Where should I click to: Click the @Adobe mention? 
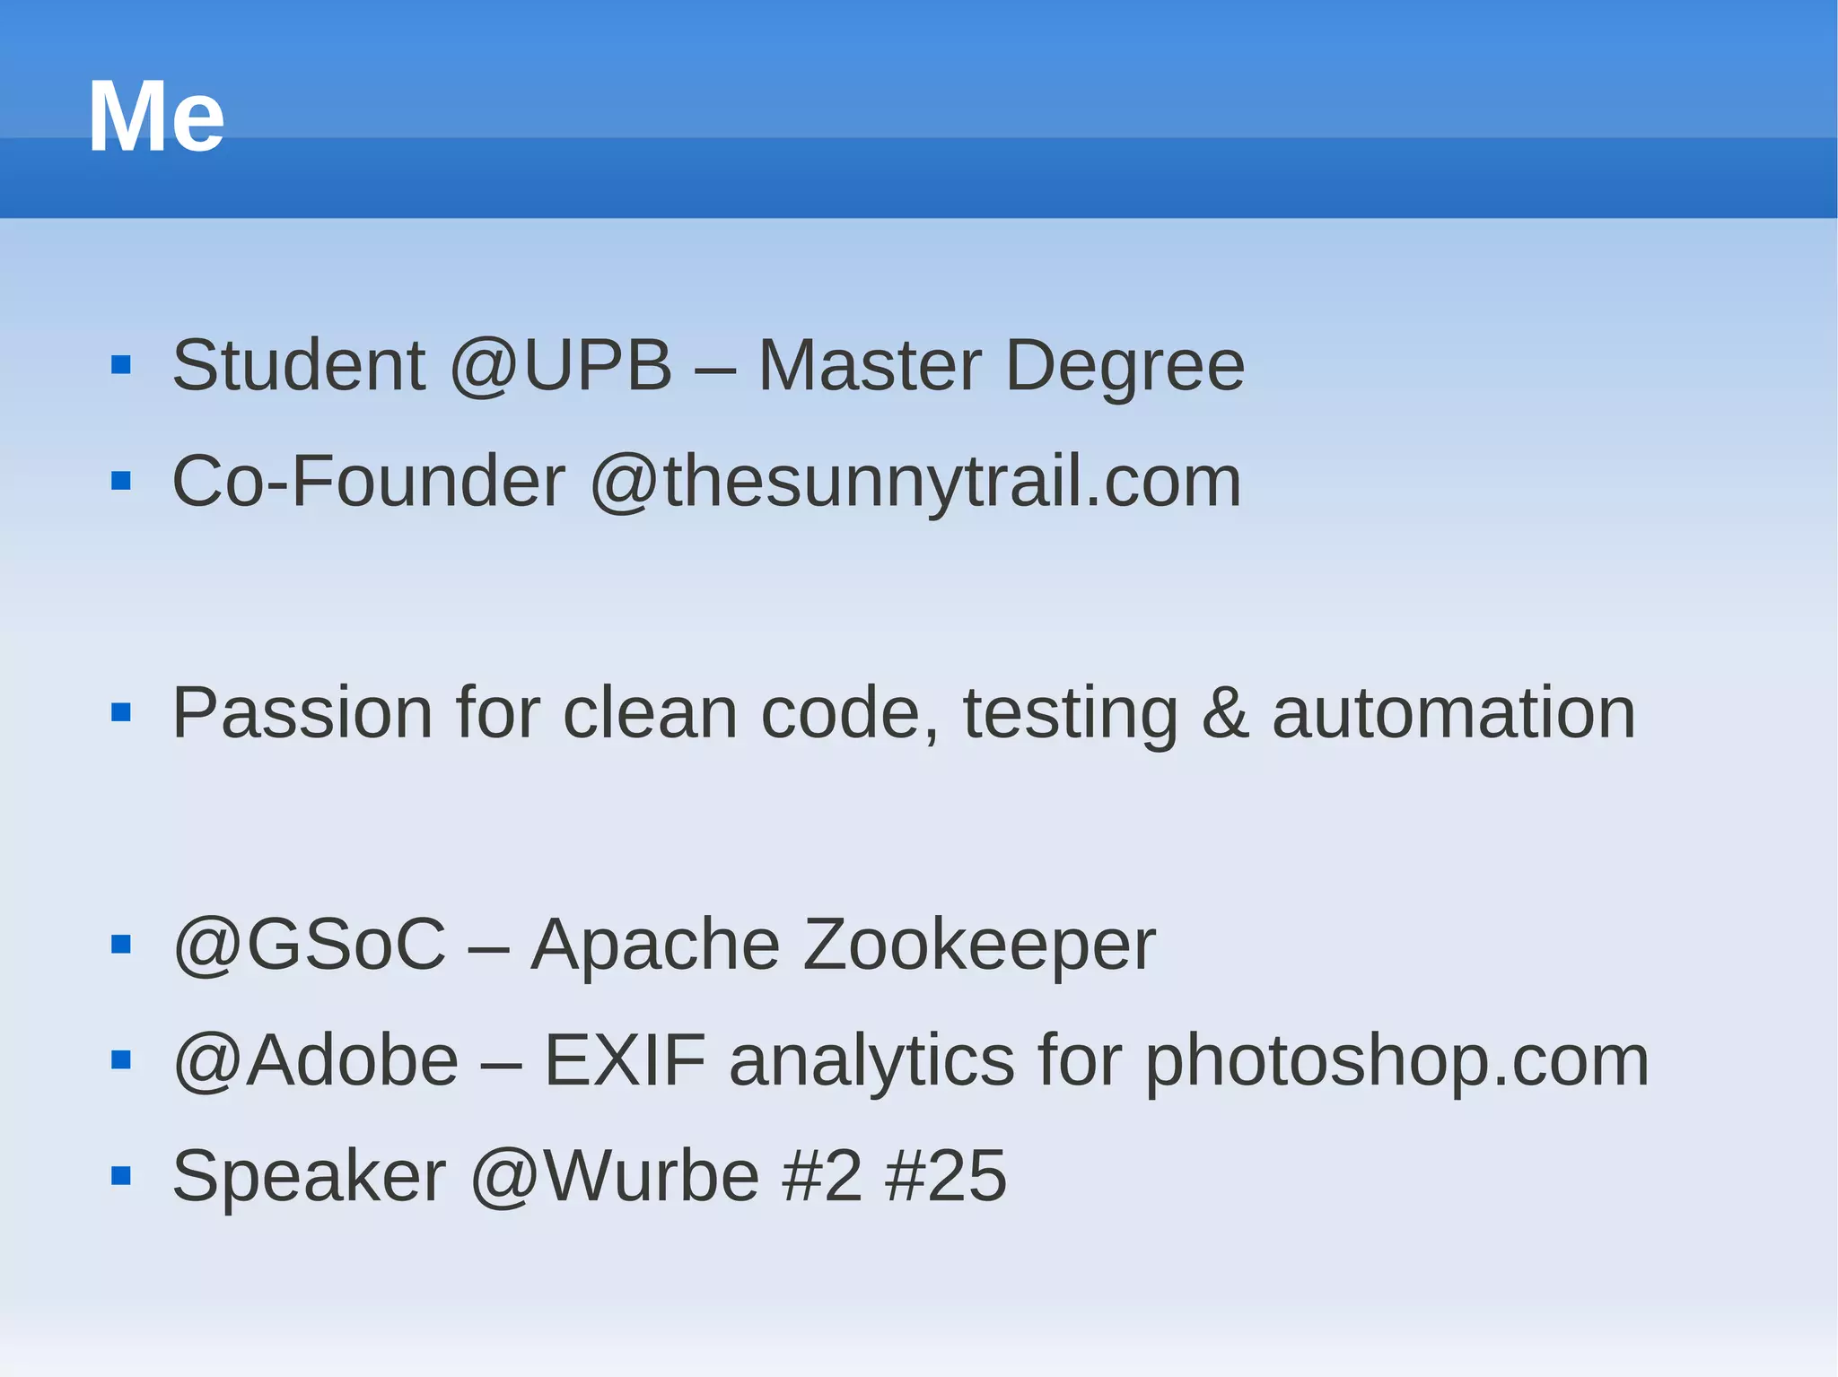pos(316,1060)
